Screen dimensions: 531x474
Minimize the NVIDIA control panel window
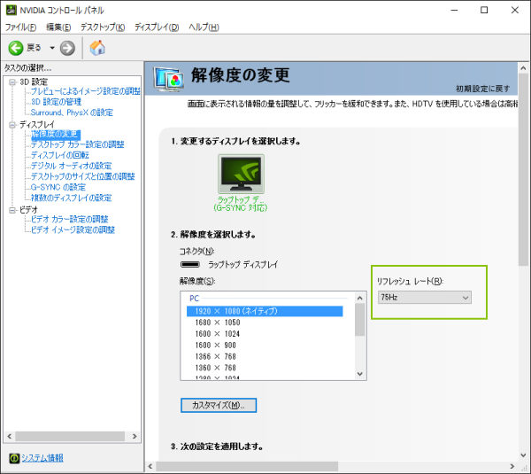454,10
